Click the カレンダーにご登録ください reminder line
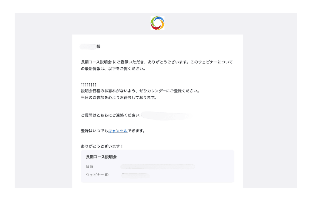This screenshot has width=321, height=202. click(140, 91)
